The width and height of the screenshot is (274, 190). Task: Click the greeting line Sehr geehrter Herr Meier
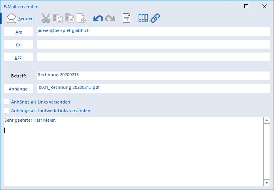point(30,120)
